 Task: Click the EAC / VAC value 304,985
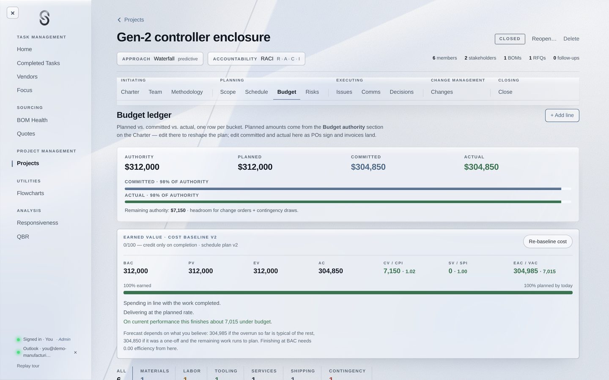click(526, 271)
